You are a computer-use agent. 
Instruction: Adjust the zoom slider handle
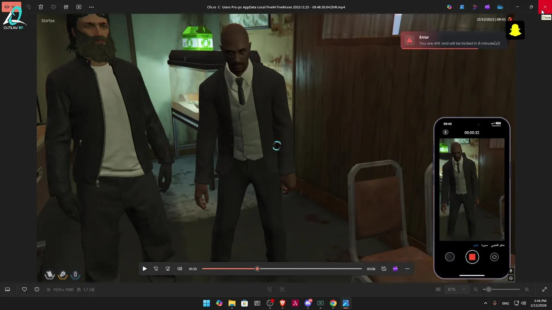[x=488, y=289]
